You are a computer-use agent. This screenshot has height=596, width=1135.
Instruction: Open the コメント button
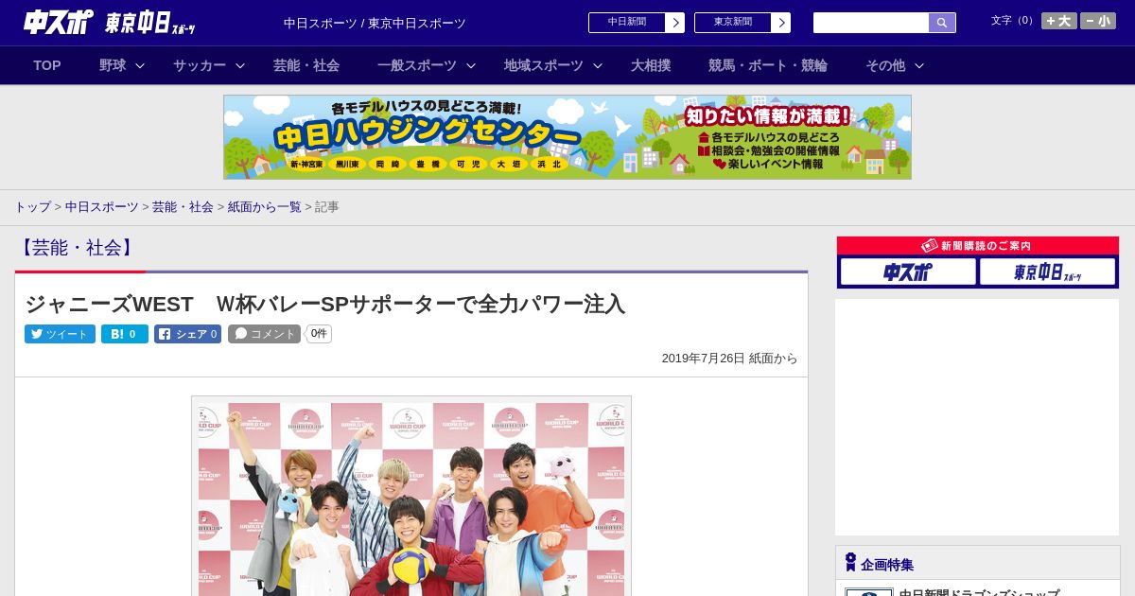pyautogui.click(x=264, y=334)
